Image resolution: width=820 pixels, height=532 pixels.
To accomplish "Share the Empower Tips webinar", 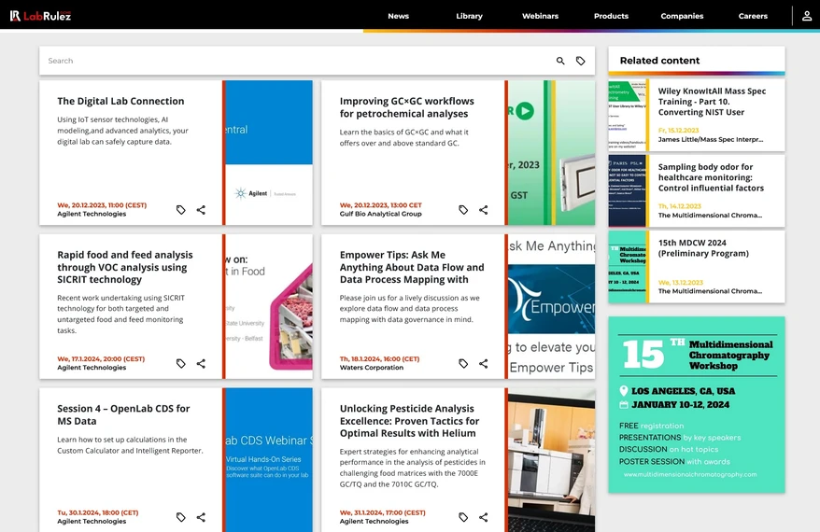I will 483,363.
